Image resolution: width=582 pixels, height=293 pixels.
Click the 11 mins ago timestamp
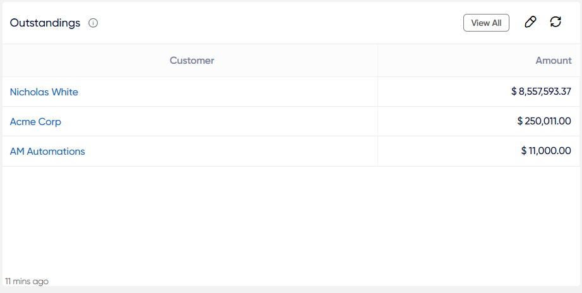[27, 282]
